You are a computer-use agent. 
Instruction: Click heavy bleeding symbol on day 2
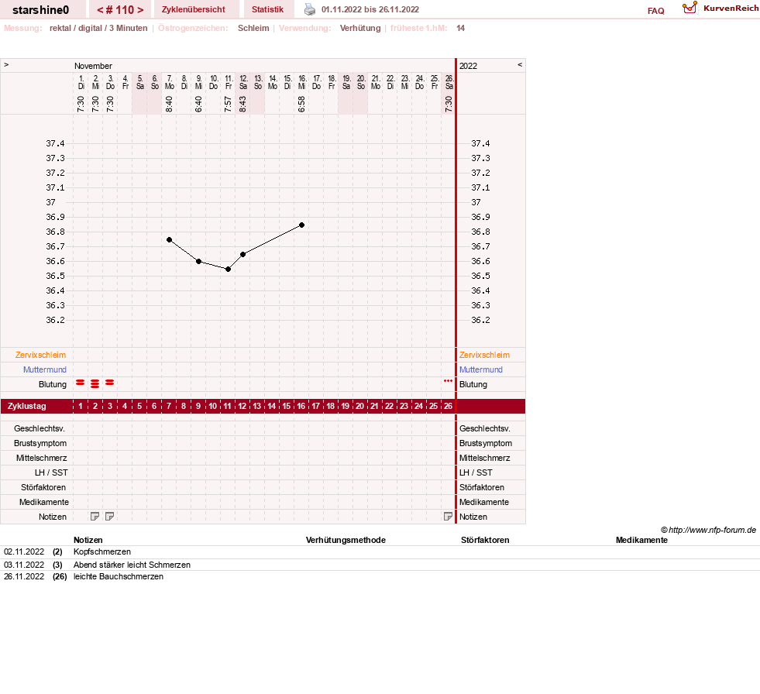pyautogui.click(x=95, y=384)
